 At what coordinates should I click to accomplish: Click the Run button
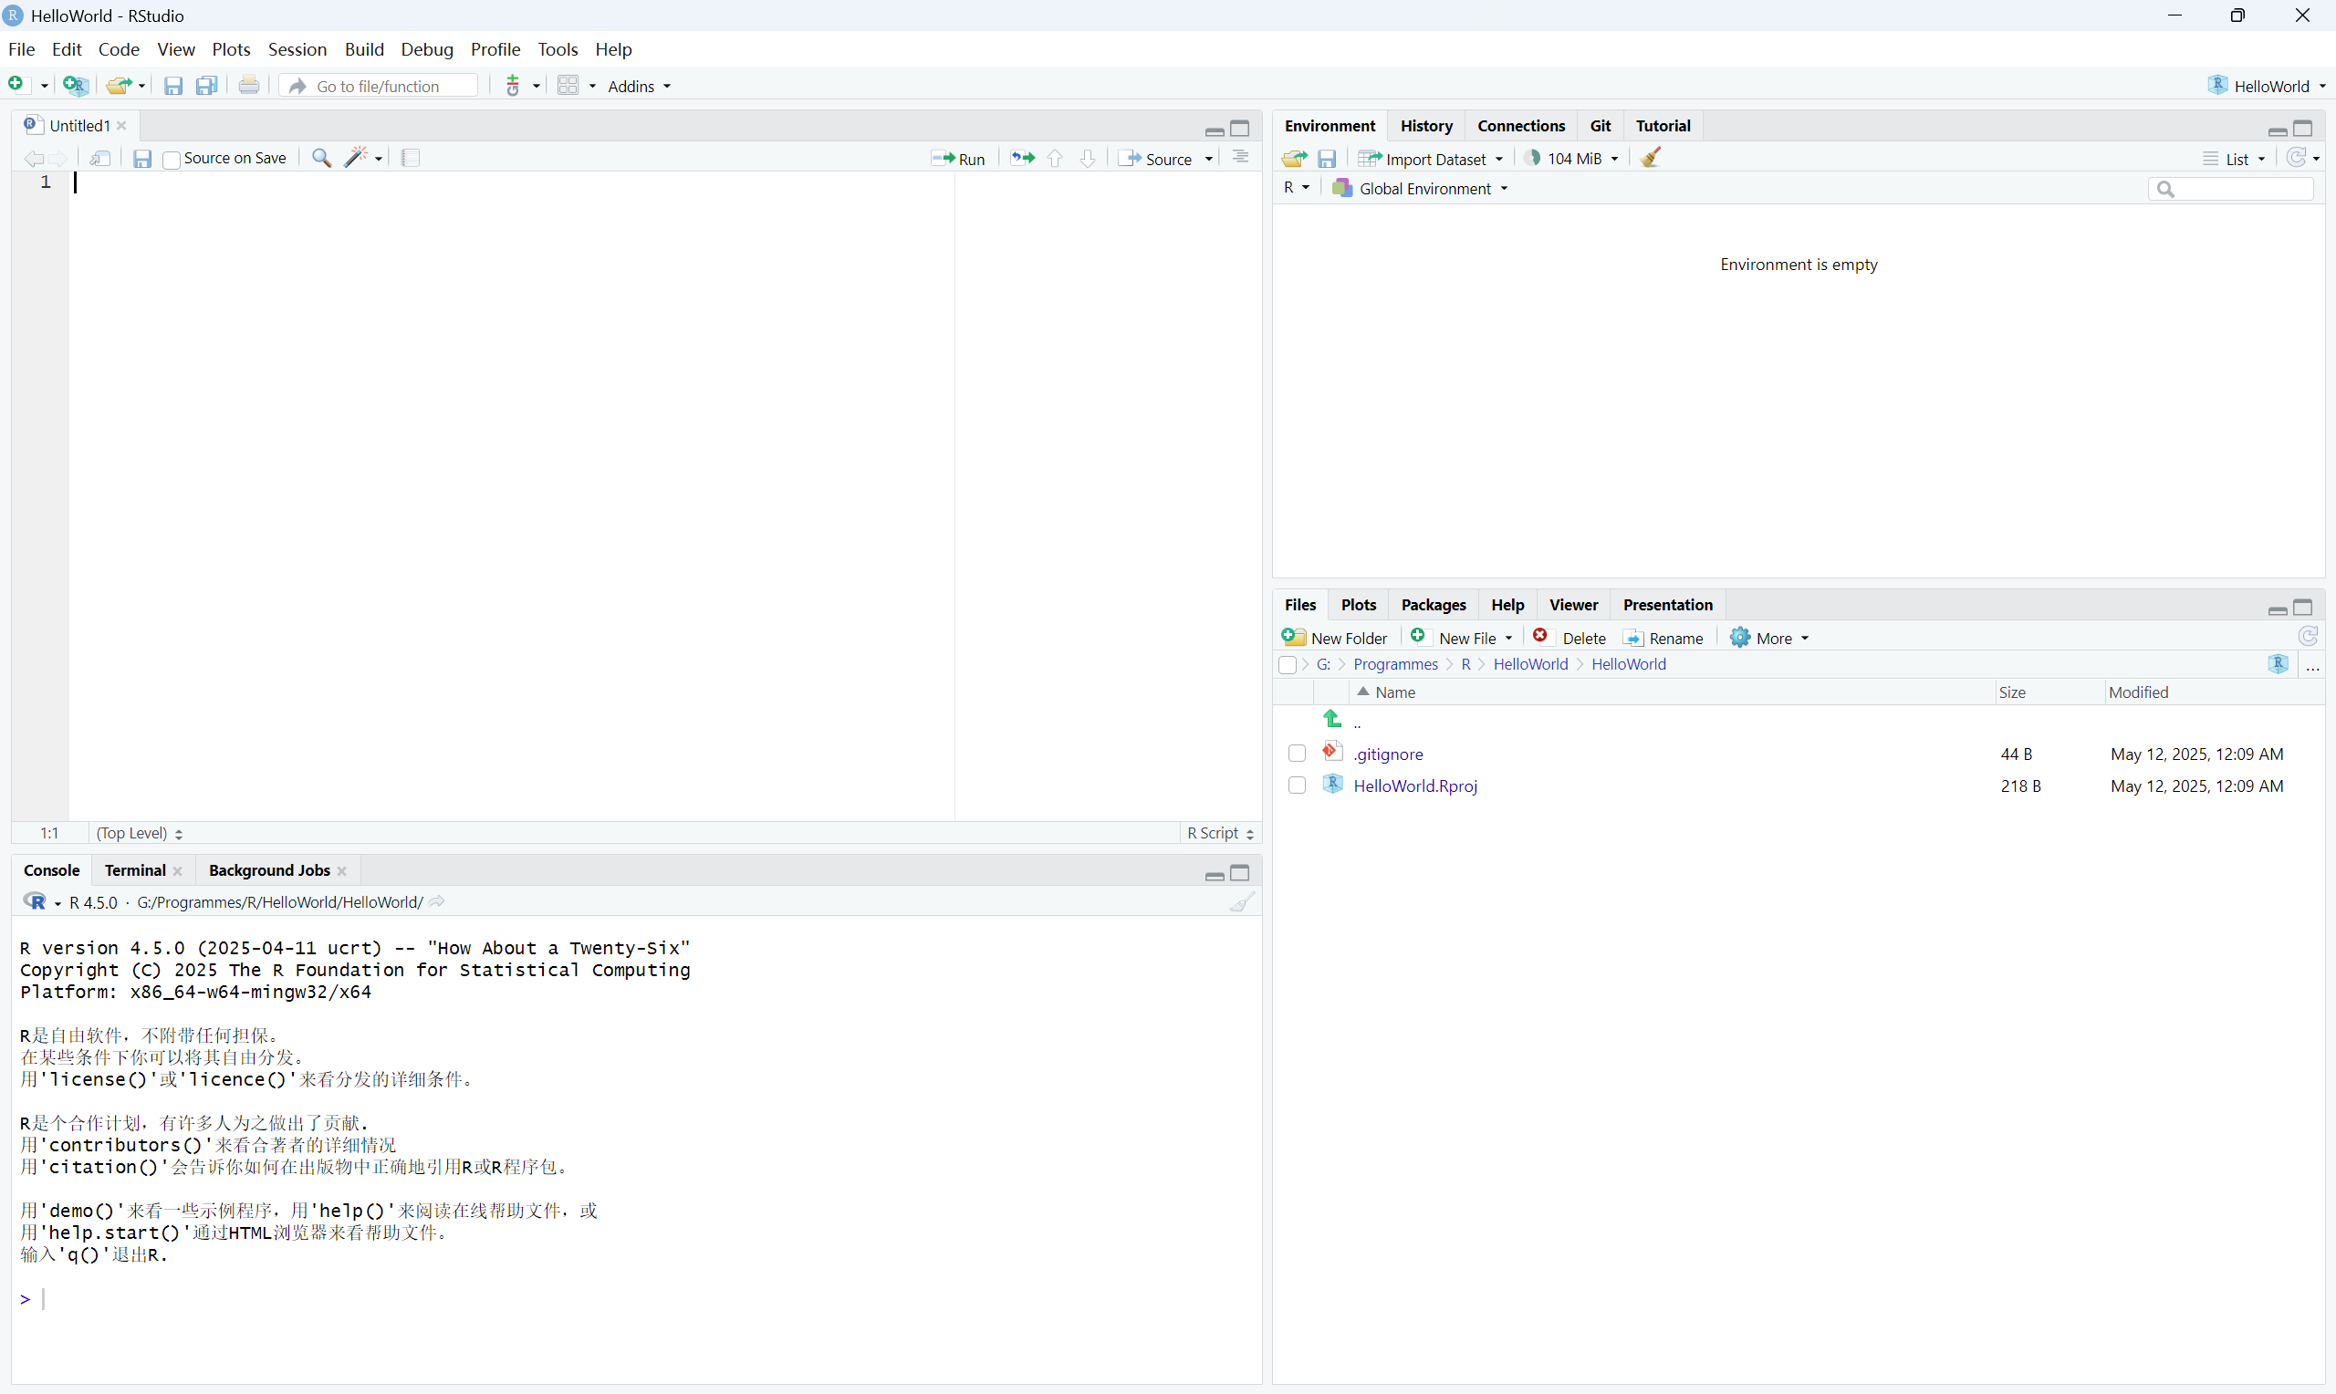coord(958,159)
